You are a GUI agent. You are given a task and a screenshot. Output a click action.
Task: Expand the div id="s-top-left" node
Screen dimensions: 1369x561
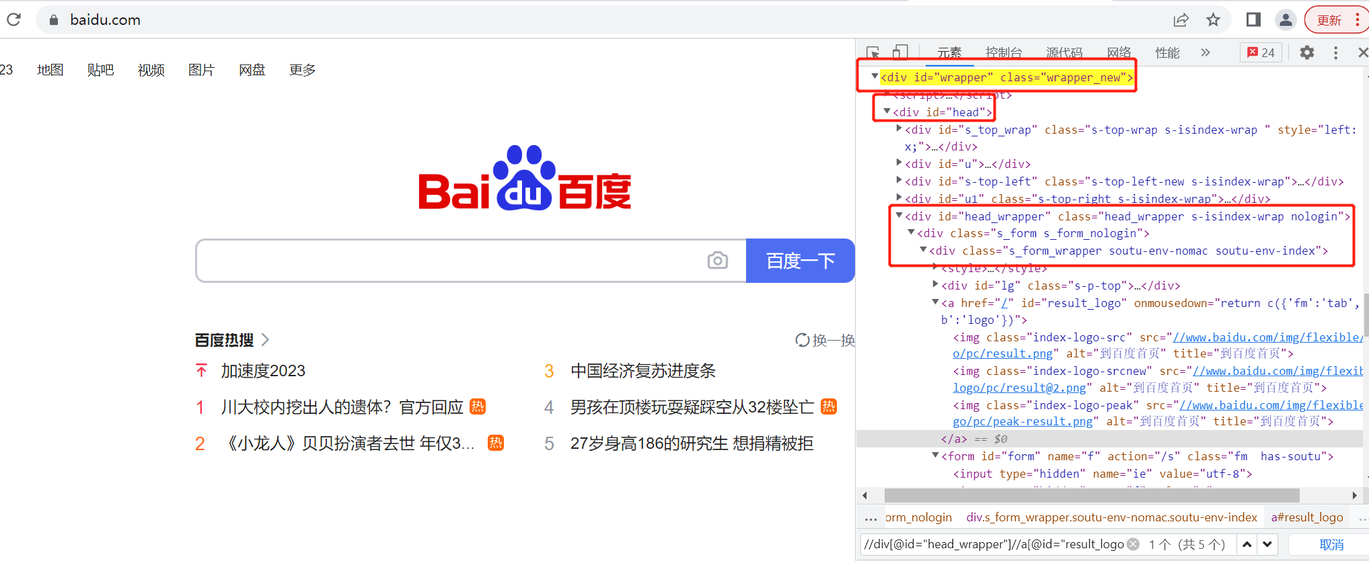(x=899, y=180)
